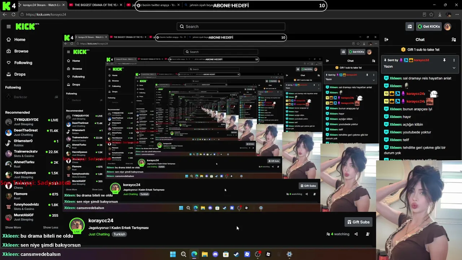The height and width of the screenshot is (260, 462).
Task: Open File Explorer from the taskbar
Action: [x=205, y=254]
